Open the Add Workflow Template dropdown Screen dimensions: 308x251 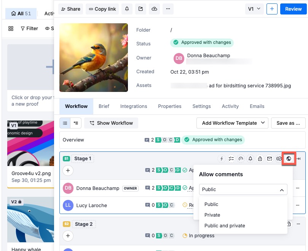pyautogui.click(x=232, y=123)
